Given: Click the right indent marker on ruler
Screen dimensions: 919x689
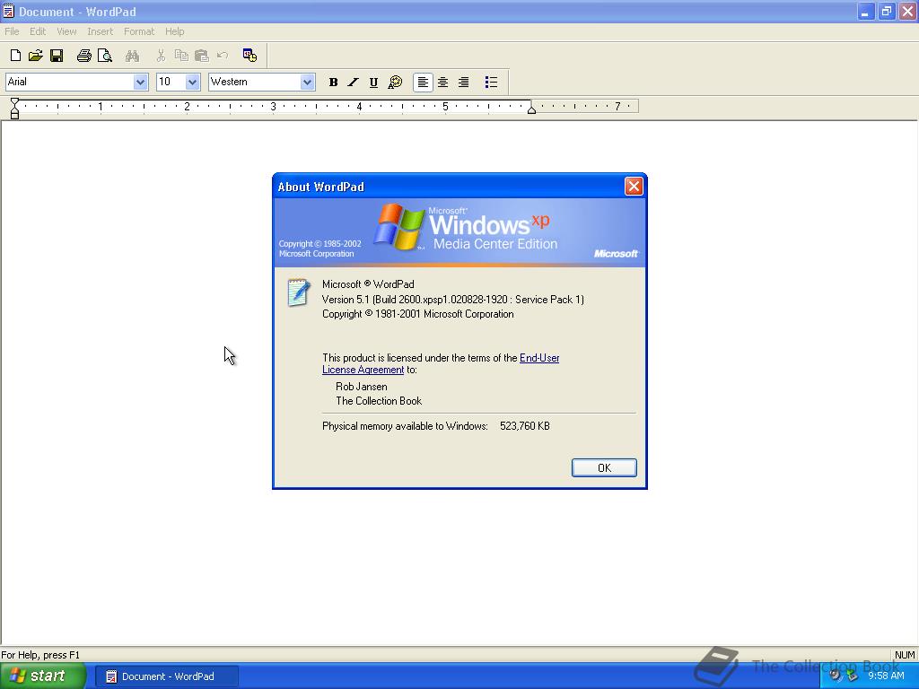Looking at the screenshot, I should [531, 109].
